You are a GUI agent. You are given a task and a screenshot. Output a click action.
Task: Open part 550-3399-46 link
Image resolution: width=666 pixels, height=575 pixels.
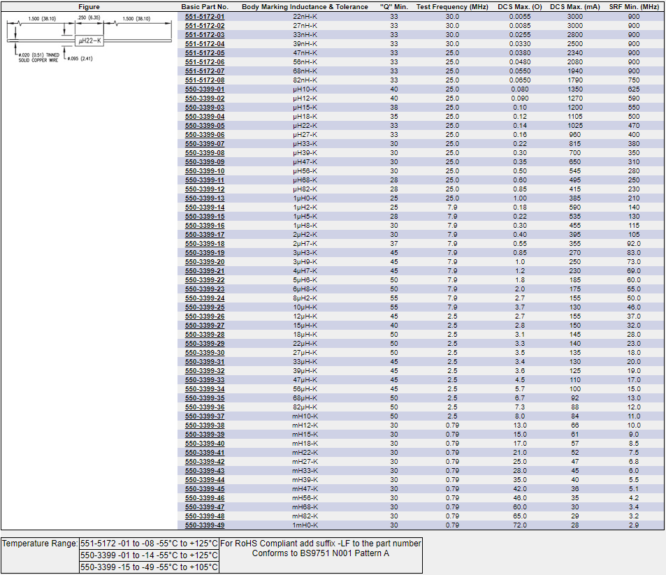coord(205,497)
